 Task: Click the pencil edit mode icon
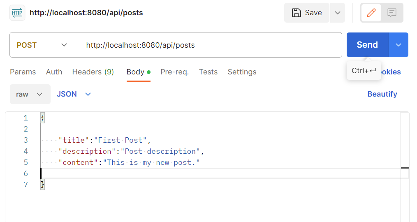pos(371,13)
